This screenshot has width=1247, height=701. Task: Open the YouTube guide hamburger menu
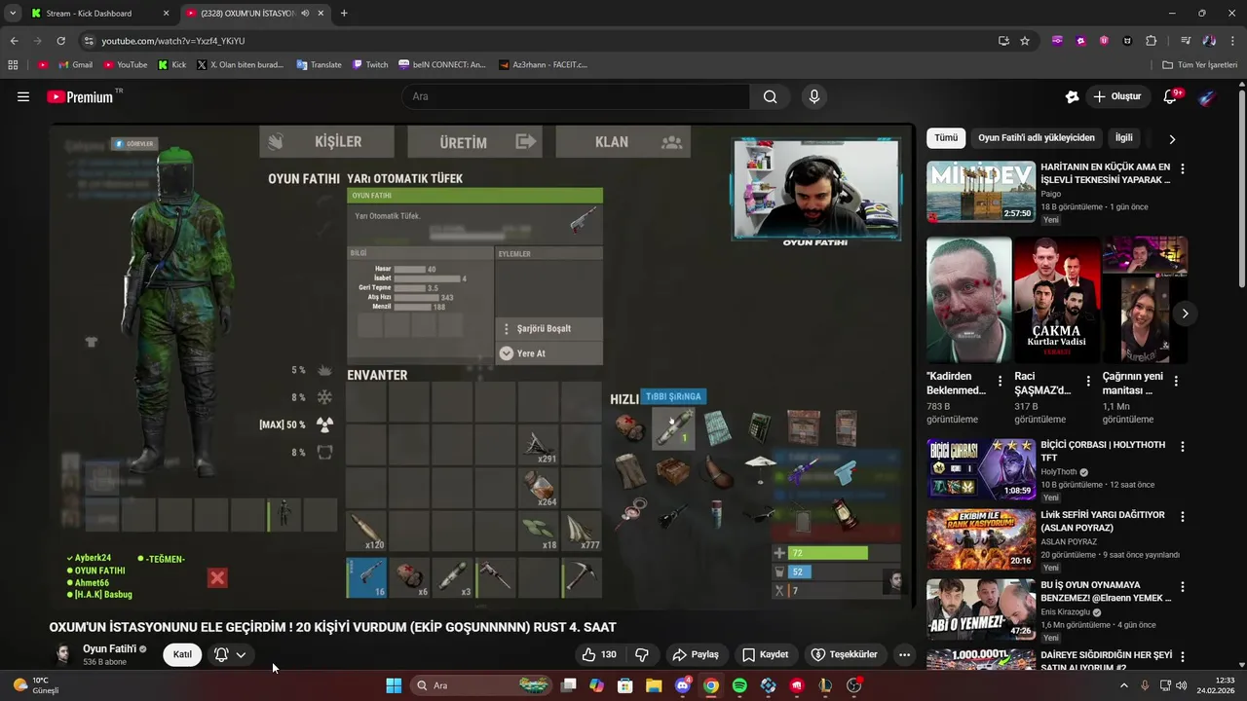click(23, 96)
